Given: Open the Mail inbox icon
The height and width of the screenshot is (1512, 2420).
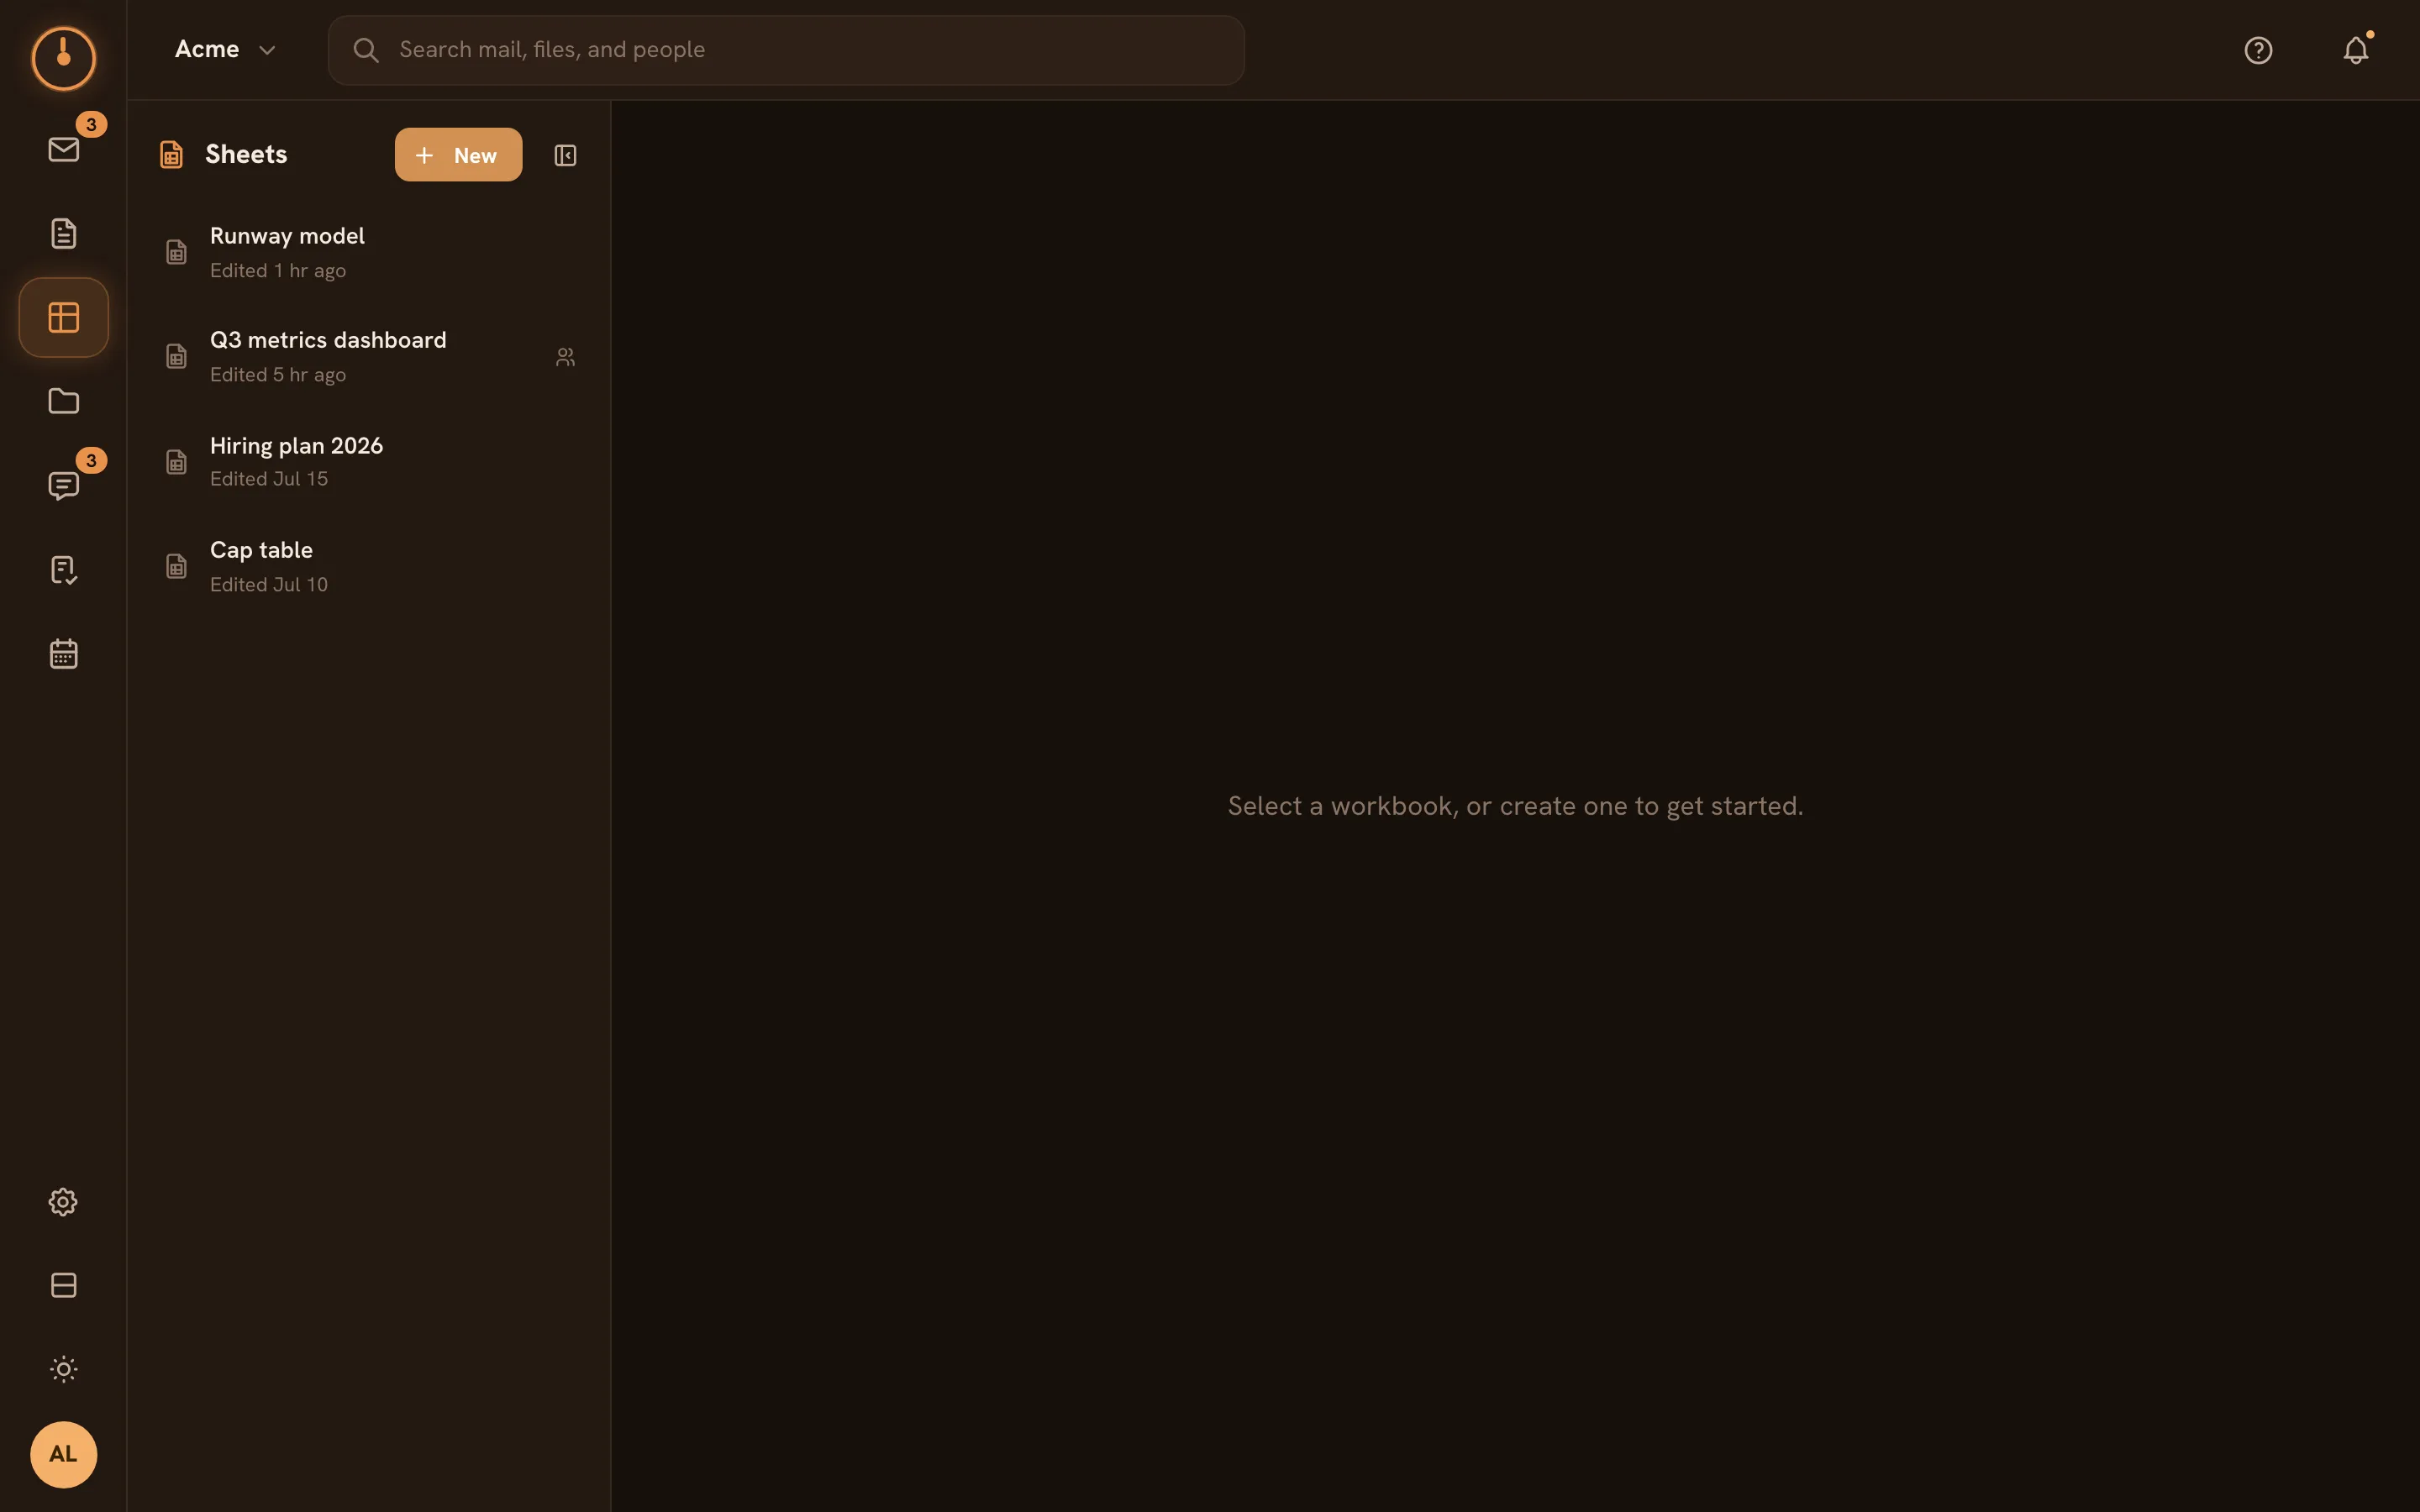Looking at the screenshot, I should click(63, 150).
